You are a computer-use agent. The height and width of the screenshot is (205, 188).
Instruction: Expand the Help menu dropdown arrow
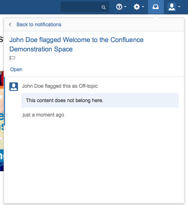[x=125, y=7]
